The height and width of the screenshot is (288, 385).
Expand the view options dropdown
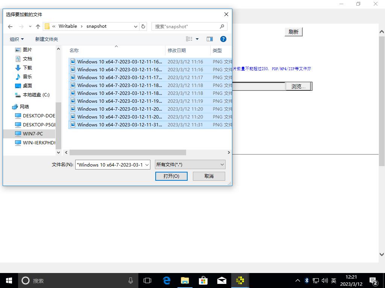point(197,39)
